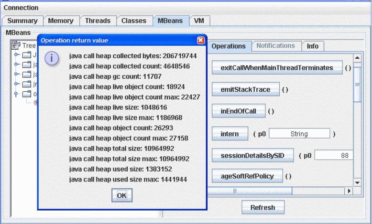Click 'java call heap used size: 1383152'
372x224 pixels.
[120, 169]
